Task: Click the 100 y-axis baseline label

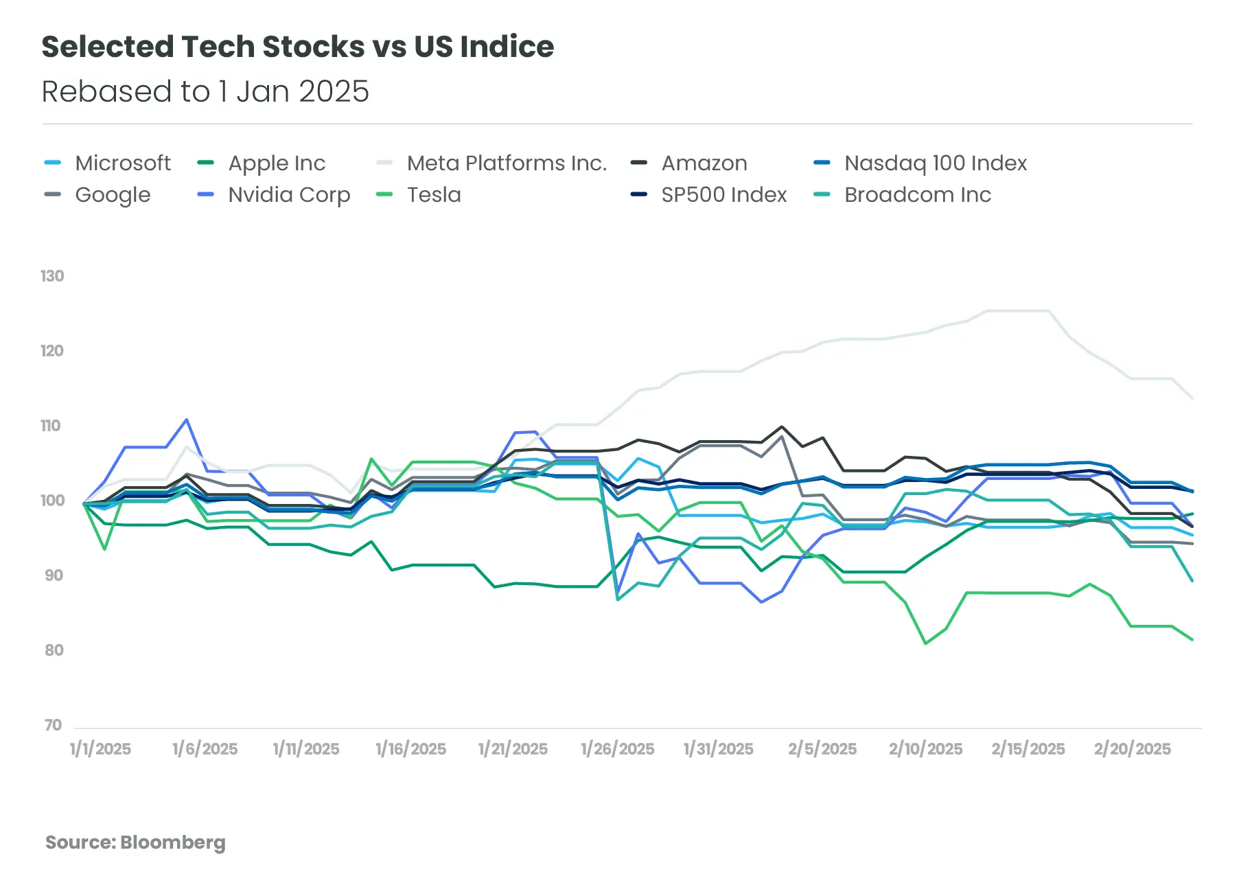Action: coord(52,501)
